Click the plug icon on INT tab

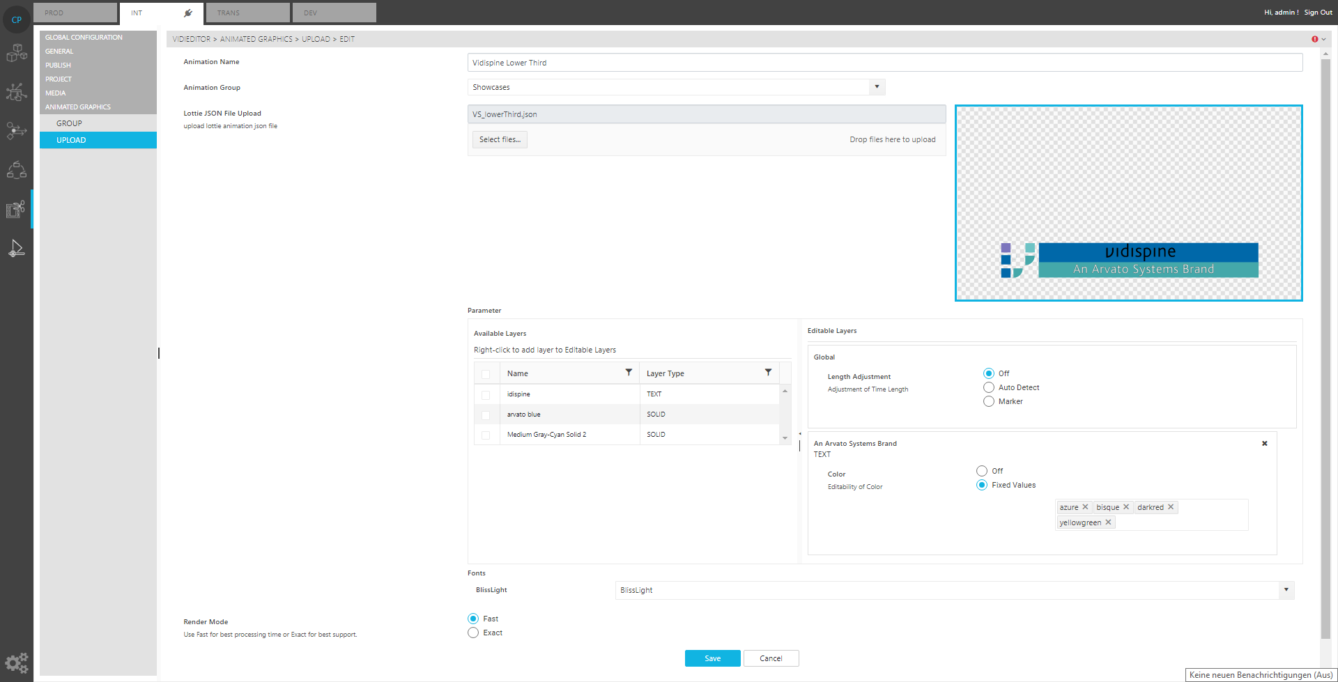click(x=187, y=13)
